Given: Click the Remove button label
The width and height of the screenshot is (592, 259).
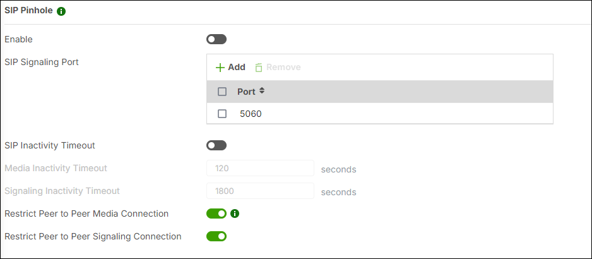Looking at the screenshot, I should [x=283, y=67].
